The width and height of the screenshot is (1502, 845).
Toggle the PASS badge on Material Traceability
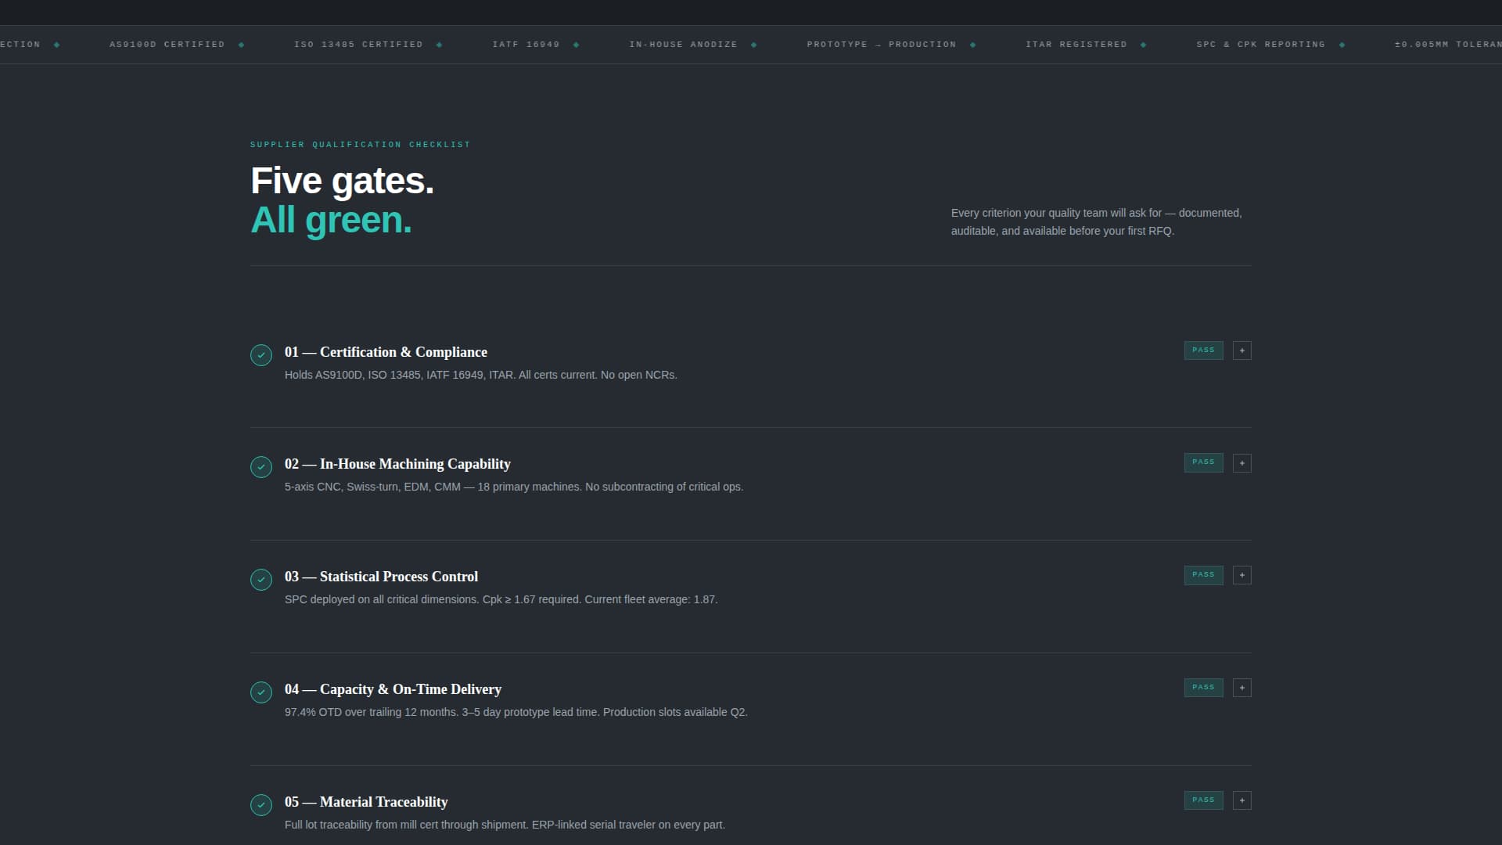[1203, 800]
